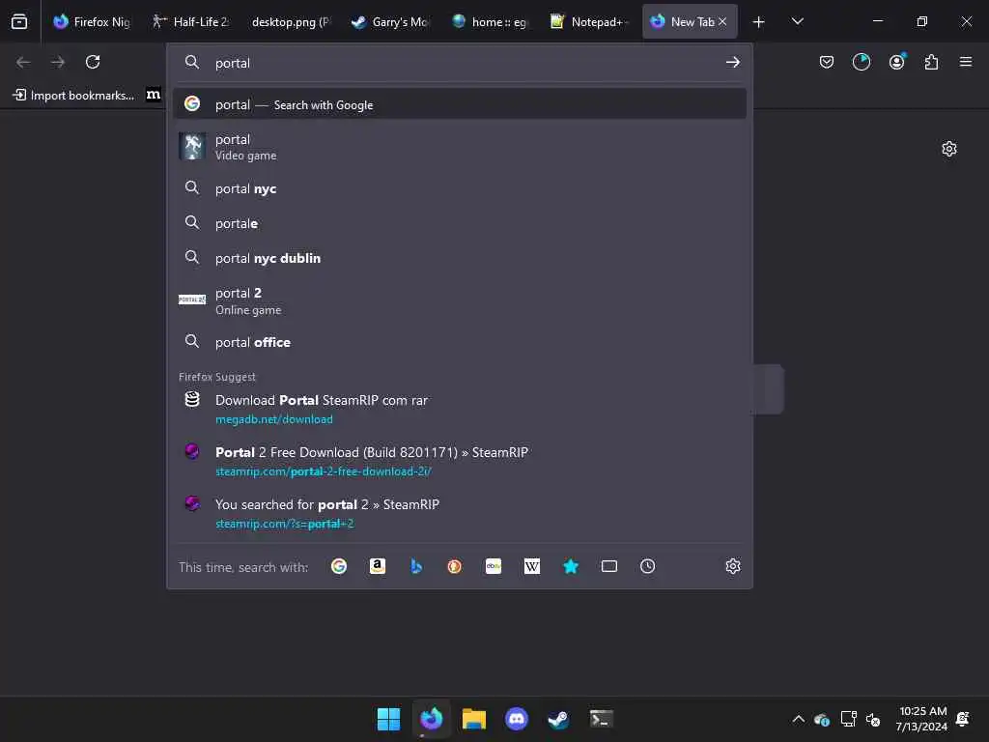Click Firefox Nightly taskbar icon

click(x=432, y=719)
